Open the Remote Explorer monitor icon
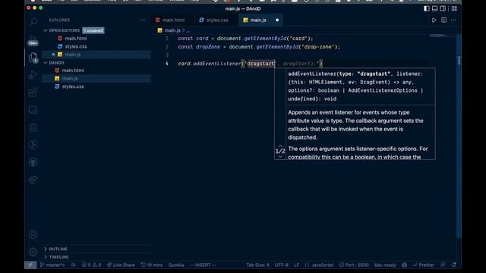Viewport: 486px width, 273px height. [33, 110]
